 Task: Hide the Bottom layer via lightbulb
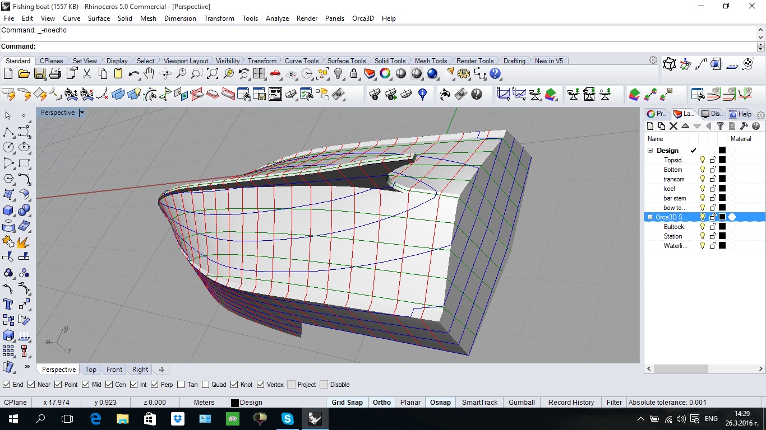pos(703,170)
